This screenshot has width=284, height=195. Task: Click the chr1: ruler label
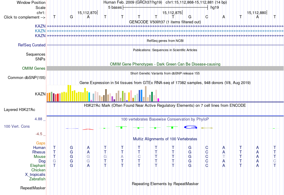41,13
